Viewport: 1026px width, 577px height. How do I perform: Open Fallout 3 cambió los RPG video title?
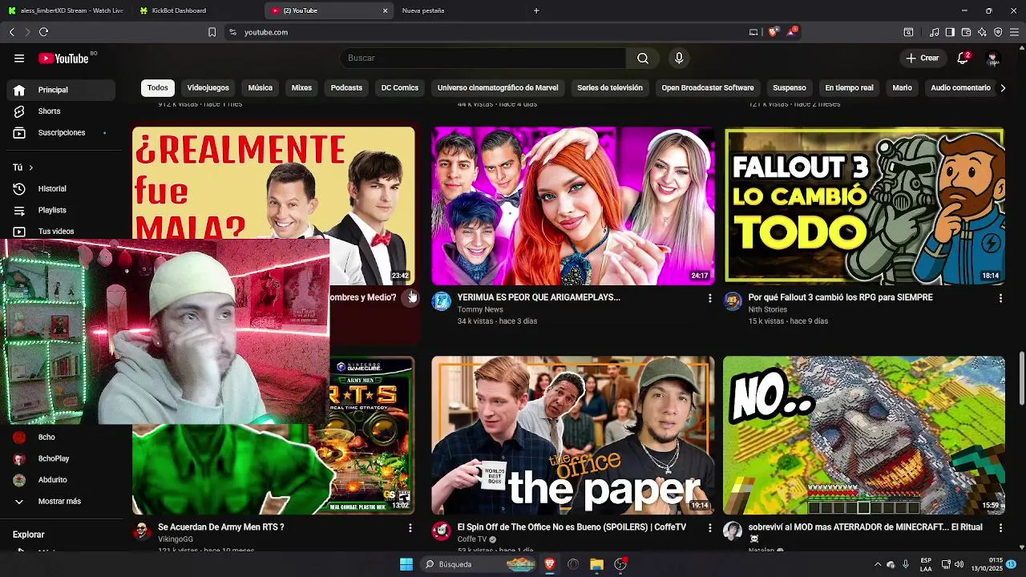(x=840, y=297)
